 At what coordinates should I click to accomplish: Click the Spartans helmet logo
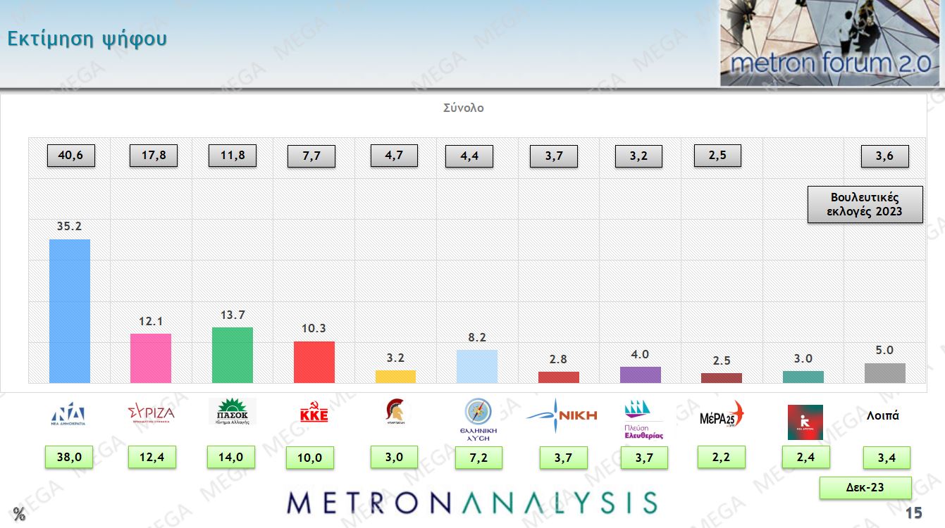(x=396, y=412)
